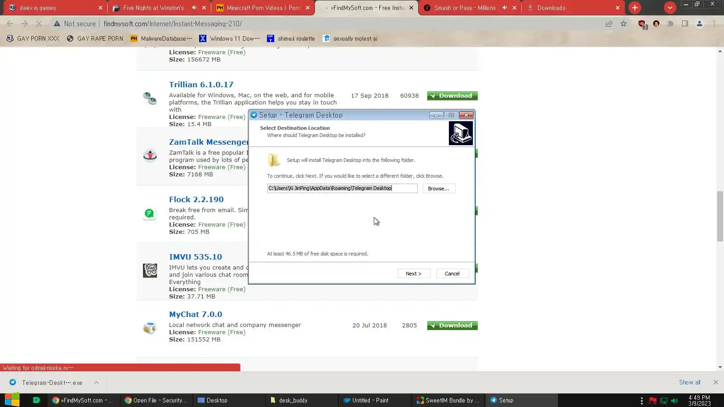
Task: Click the Chrome forward arrow
Action: [x=24, y=24]
